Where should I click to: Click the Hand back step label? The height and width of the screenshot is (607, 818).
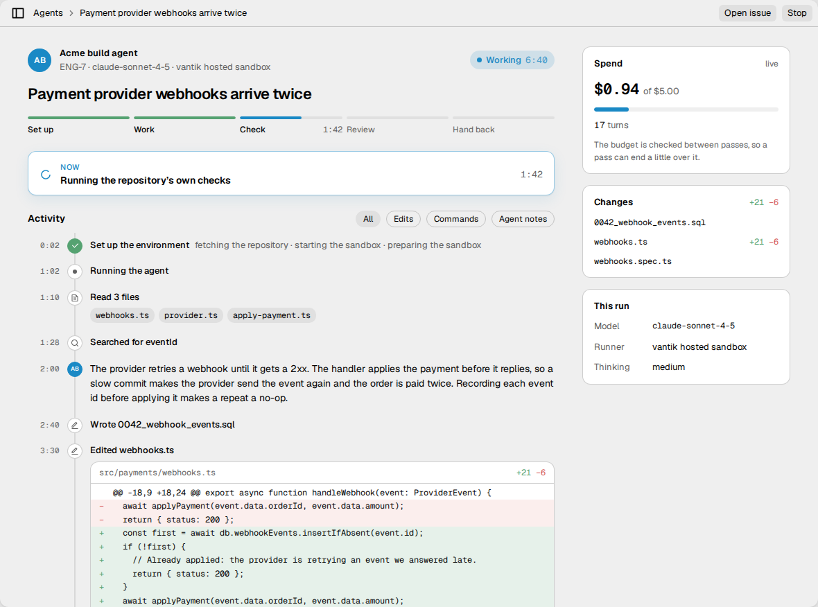(473, 130)
